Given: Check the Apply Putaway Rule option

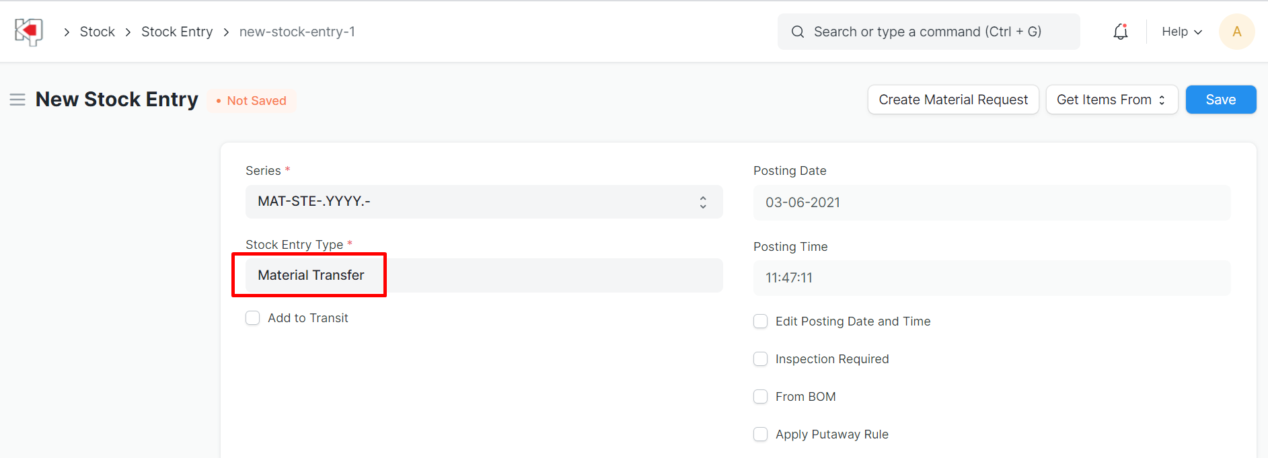Looking at the screenshot, I should [x=761, y=434].
